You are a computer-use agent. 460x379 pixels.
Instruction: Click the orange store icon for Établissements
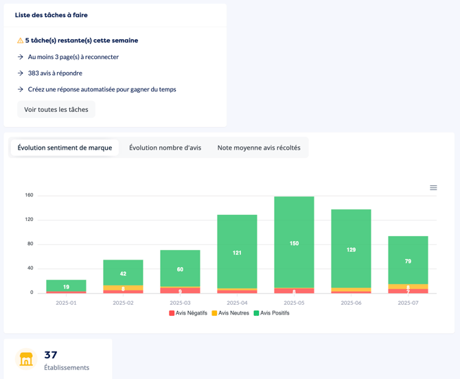(x=26, y=359)
